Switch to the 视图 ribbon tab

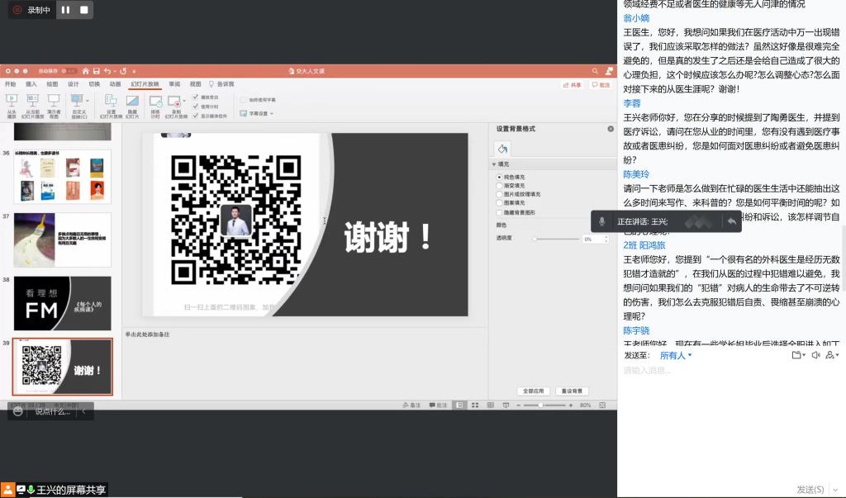[195, 84]
